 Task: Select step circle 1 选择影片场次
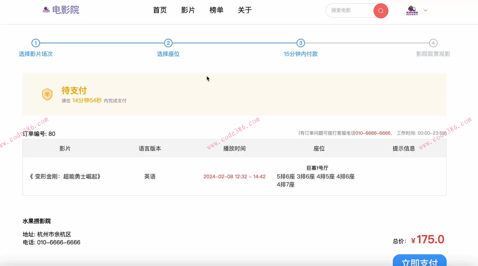point(36,43)
